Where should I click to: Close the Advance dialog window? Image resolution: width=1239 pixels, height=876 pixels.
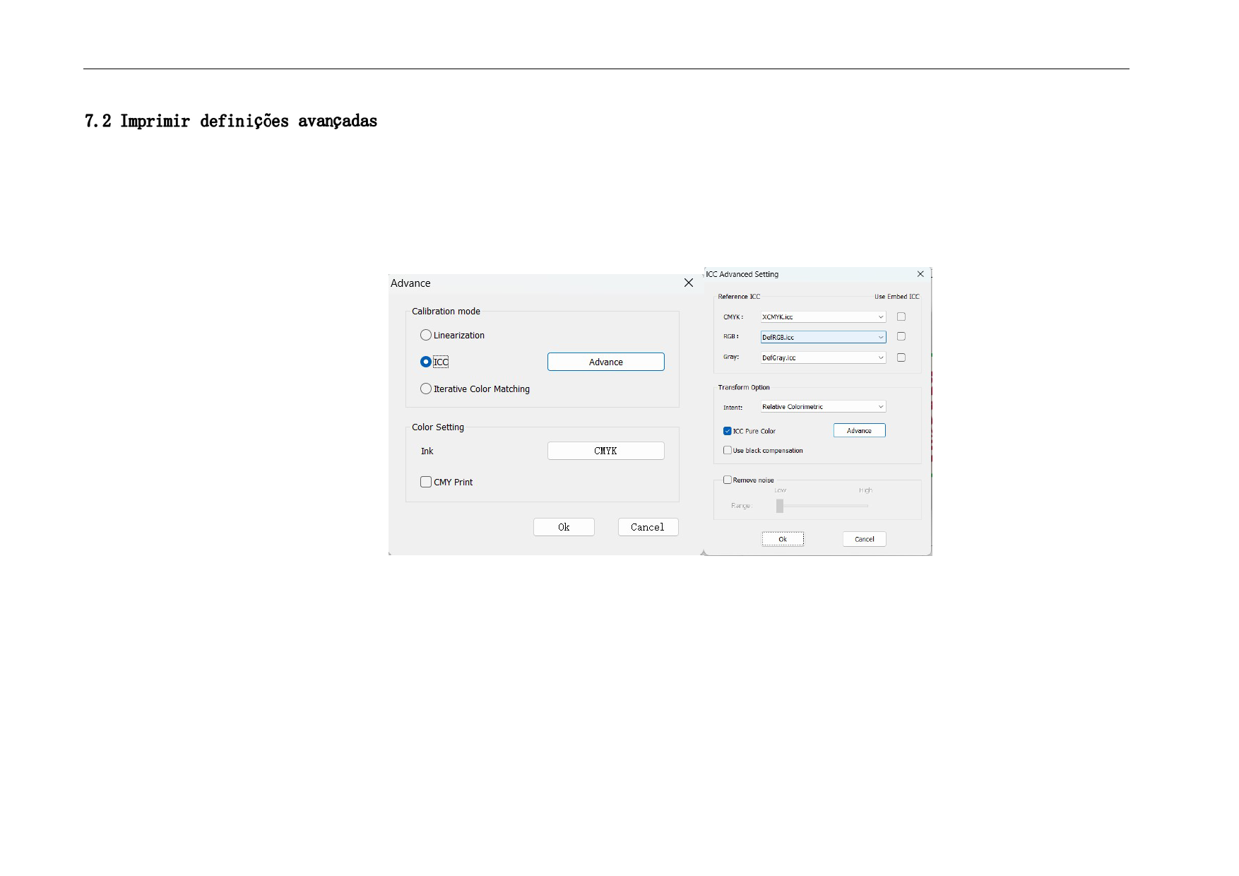tap(689, 283)
